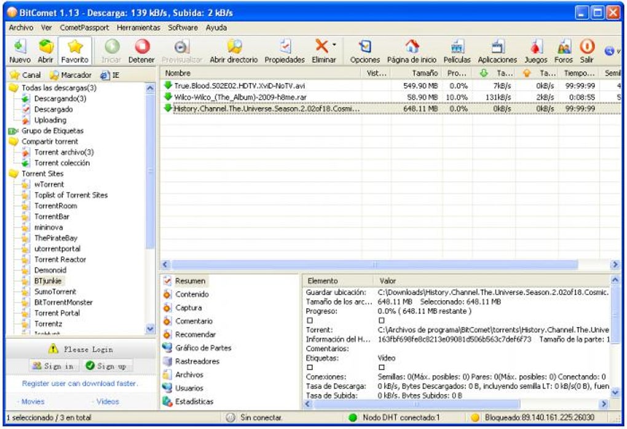Click torrent list horizontal scrollbar thumb
Screen dimensions: 627x429
click(375, 265)
